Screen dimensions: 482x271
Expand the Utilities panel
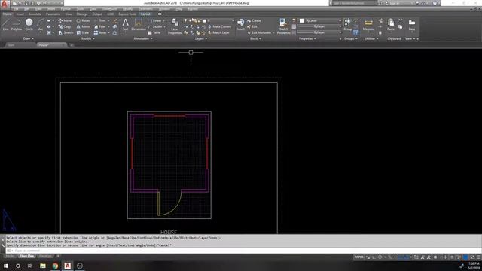click(x=371, y=38)
